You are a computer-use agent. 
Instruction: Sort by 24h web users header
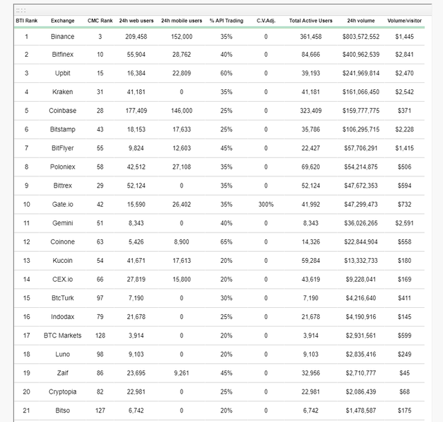[x=136, y=21]
